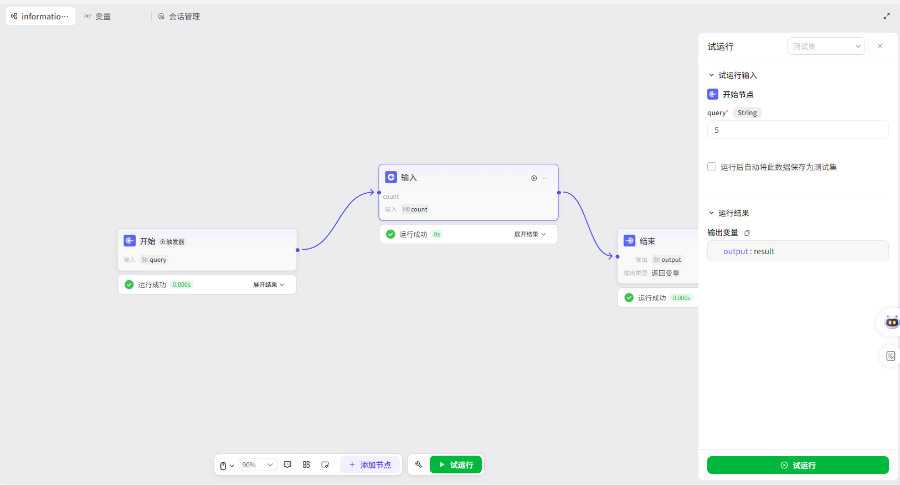900x485 pixels.
Task: Enable saving run data as test set
Action: coord(712,167)
